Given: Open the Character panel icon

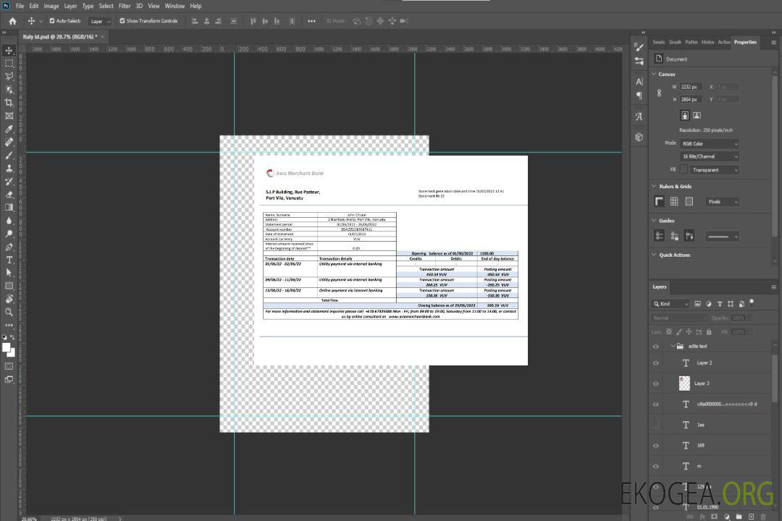Looking at the screenshot, I should click(x=639, y=82).
